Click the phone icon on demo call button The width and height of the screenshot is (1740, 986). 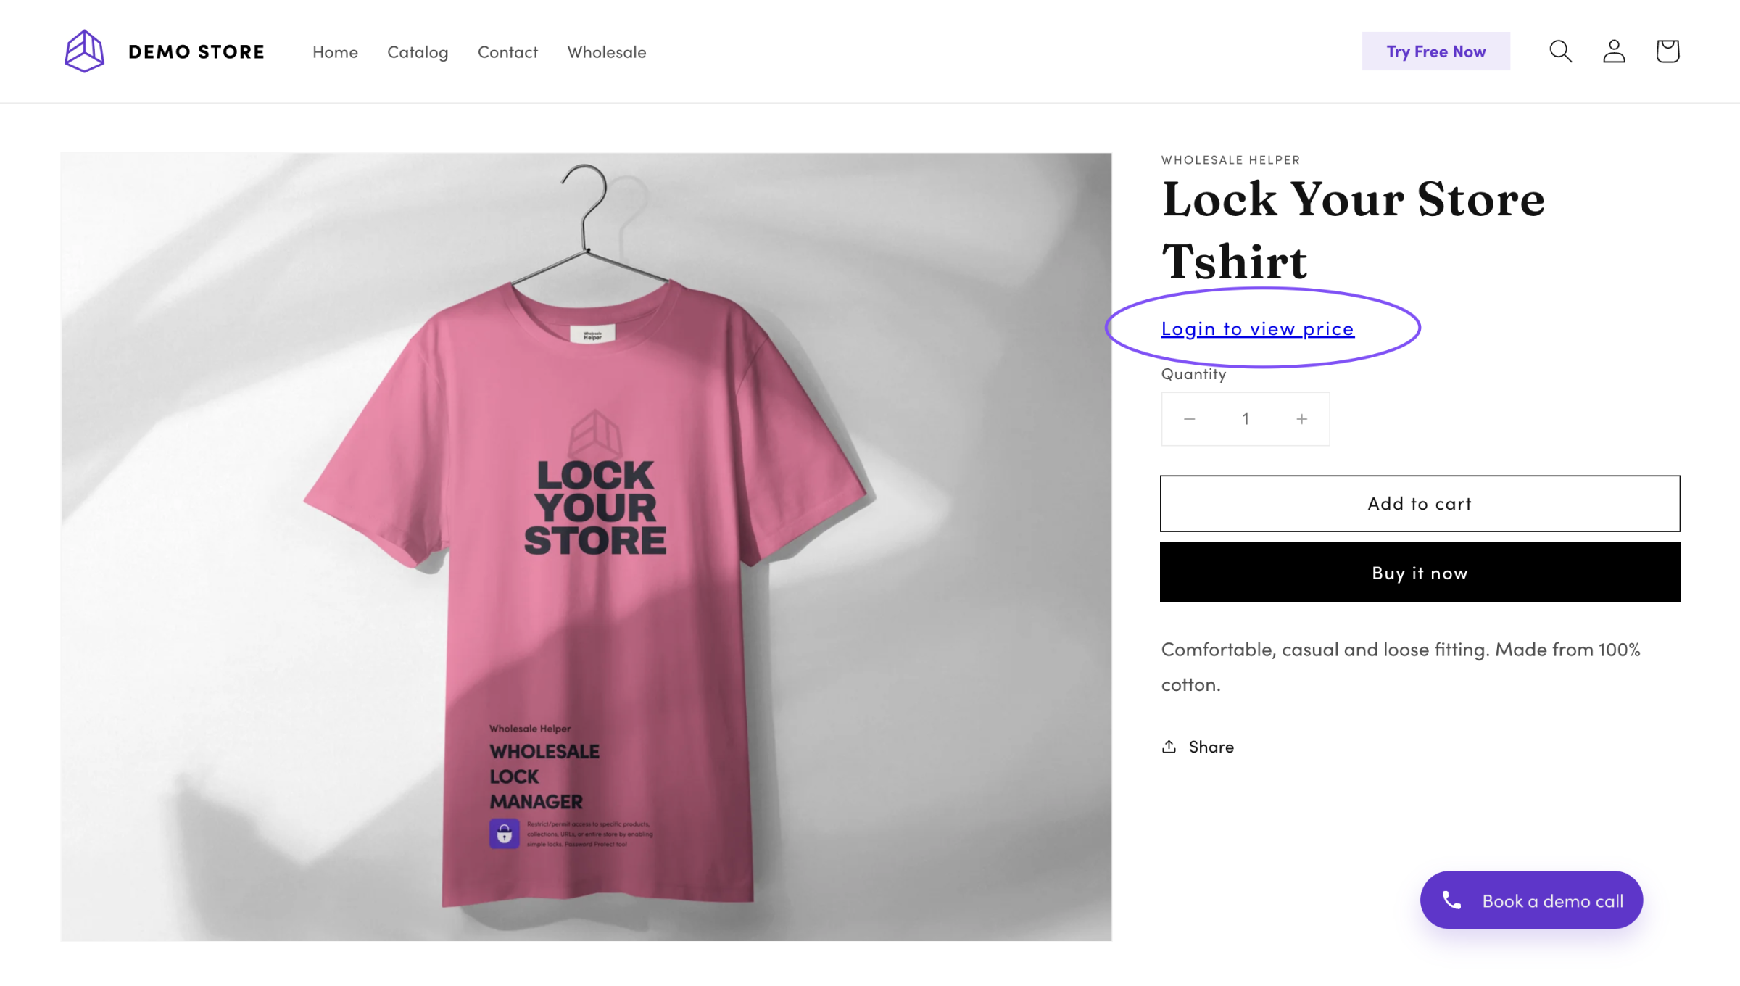pyautogui.click(x=1451, y=900)
